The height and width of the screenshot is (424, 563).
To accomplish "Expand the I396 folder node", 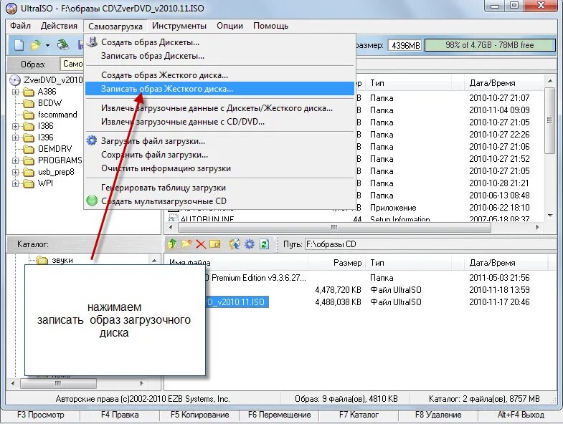I will coord(15,138).
